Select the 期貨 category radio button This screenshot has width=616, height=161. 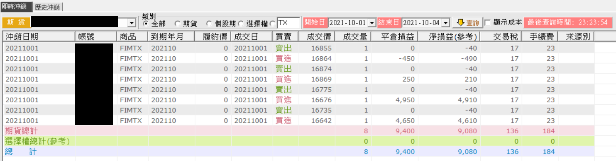click(x=177, y=23)
